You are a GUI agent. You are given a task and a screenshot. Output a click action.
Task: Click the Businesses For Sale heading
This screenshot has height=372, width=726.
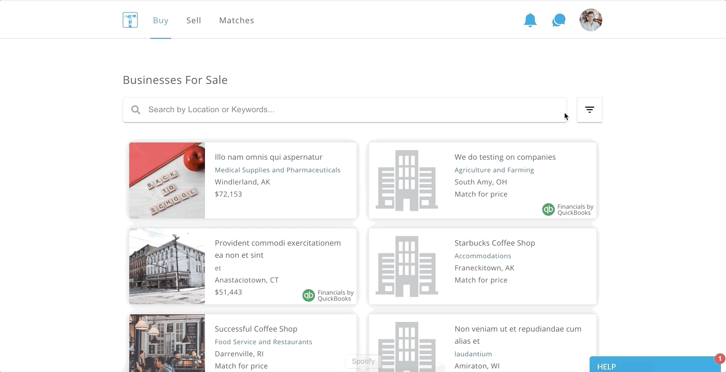point(175,80)
